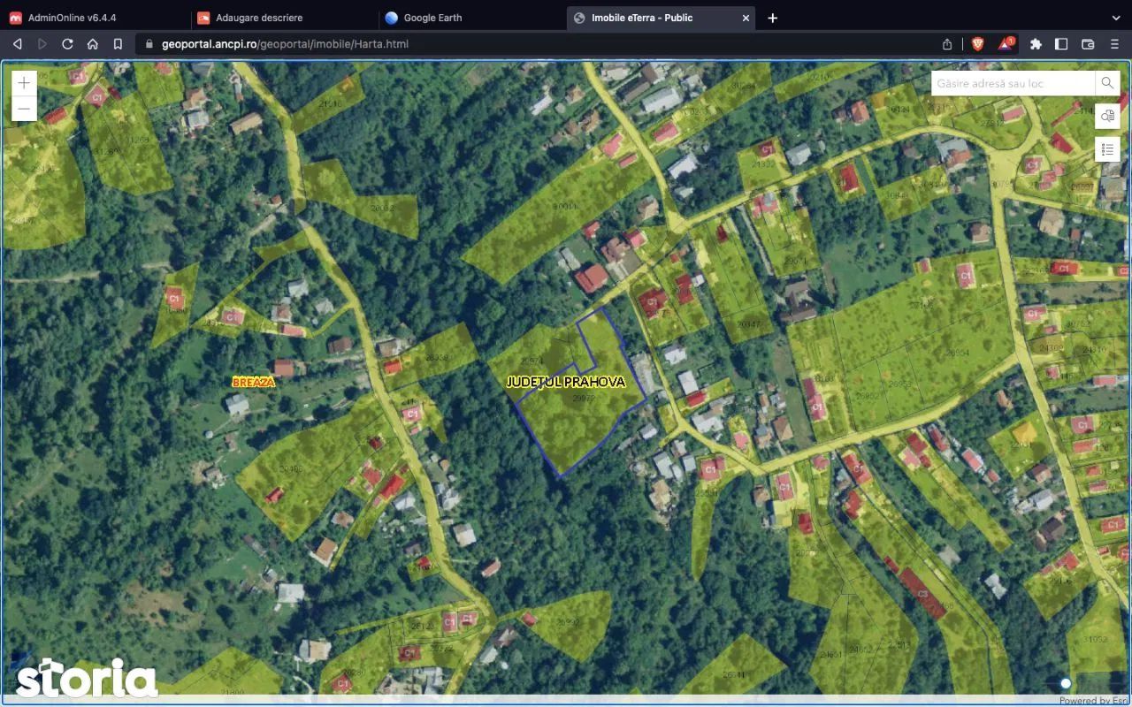Viewport: 1132px width, 707px height.
Task: Reload the current page
Action: (67, 43)
